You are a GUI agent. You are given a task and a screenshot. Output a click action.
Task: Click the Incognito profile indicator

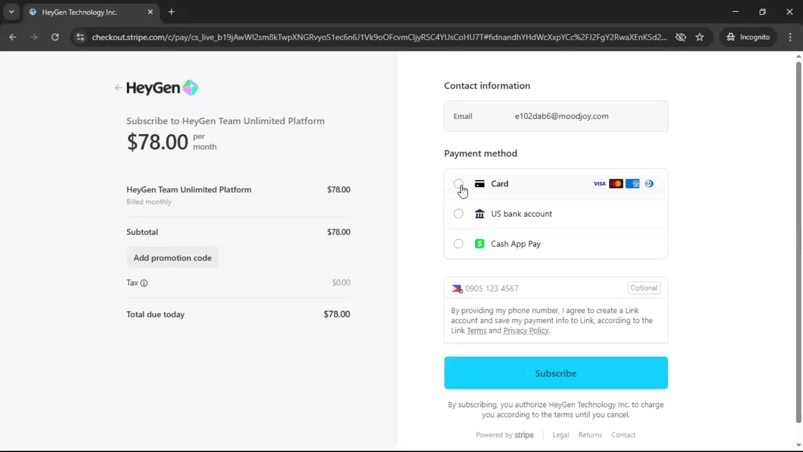[x=748, y=37]
